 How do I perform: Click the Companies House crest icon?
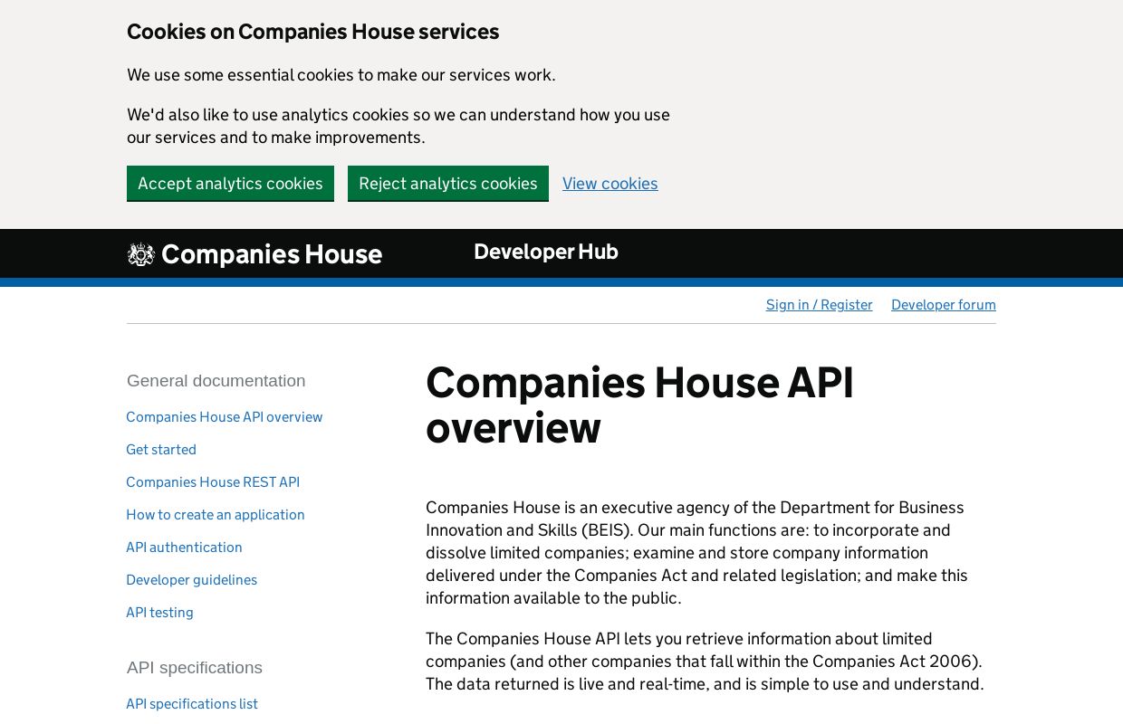point(141,254)
